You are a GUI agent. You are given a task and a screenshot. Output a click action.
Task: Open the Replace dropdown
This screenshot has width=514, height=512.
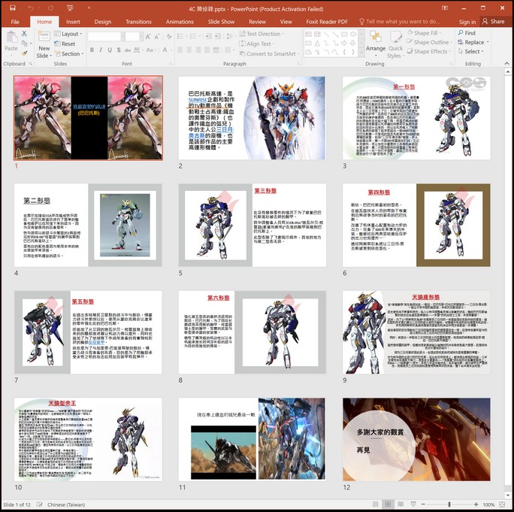pos(473,42)
